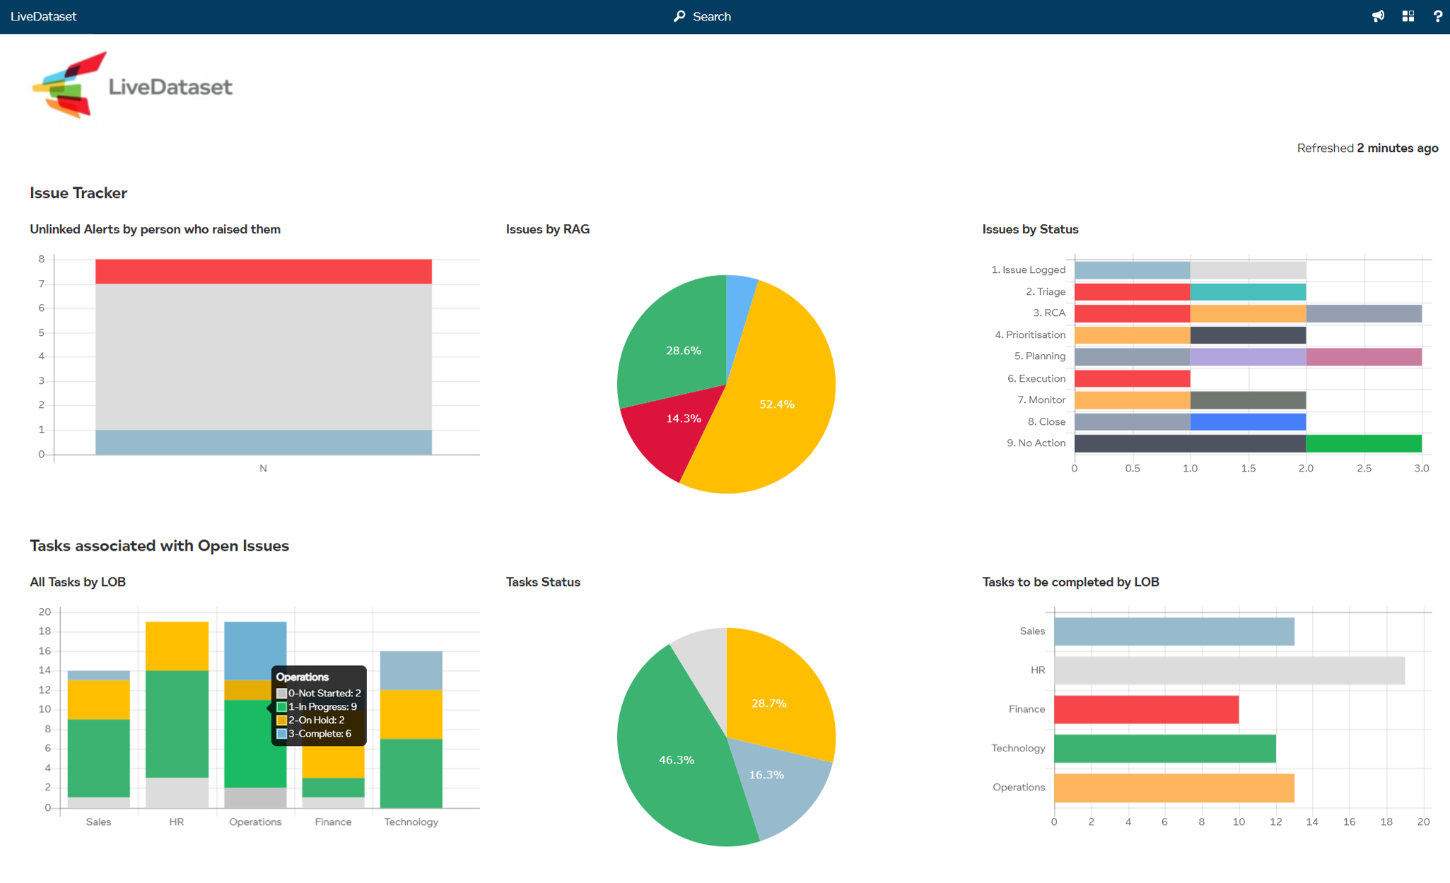Click the search key icon
This screenshot has width=1450, height=883.
click(679, 16)
